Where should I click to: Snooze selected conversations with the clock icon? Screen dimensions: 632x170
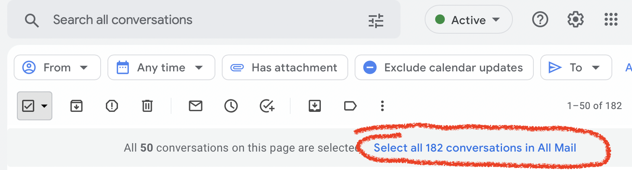click(x=231, y=106)
